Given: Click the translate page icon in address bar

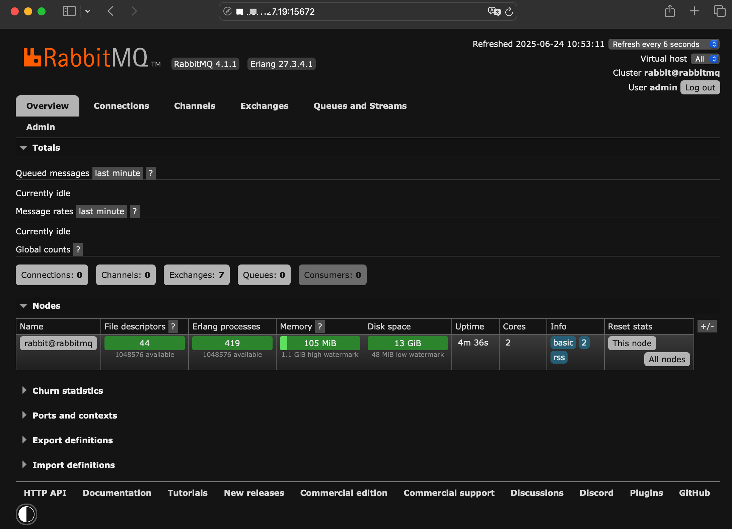Looking at the screenshot, I should tap(494, 12).
